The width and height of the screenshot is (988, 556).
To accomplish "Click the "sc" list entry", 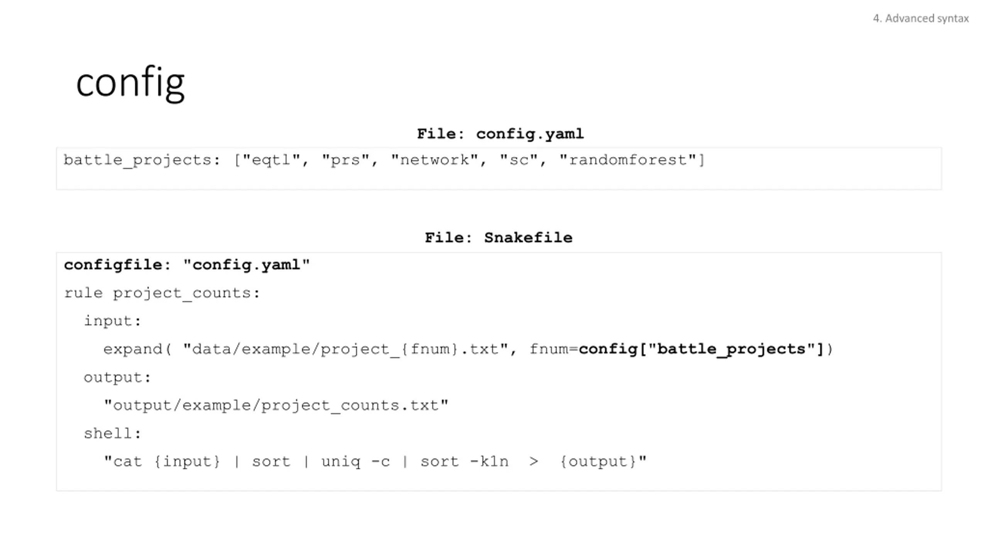I will coord(518,160).
